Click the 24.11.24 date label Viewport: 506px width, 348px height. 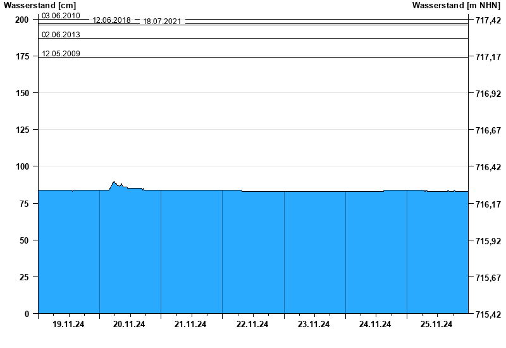[x=374, y=325]
